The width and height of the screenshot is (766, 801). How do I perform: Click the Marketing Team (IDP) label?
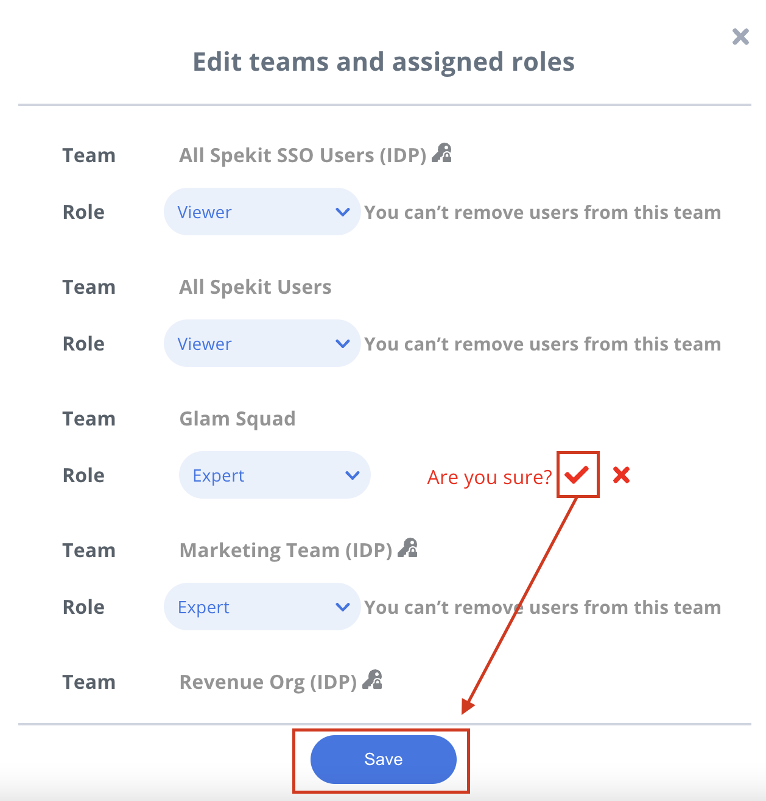pyautogui.click(x=286, y=550)
